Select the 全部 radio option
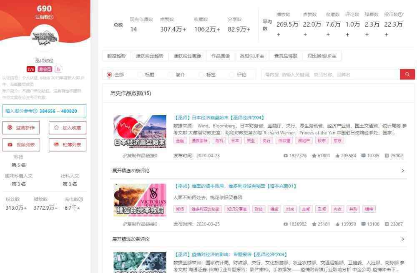This screenshot has width=417, height=273. 109,75
